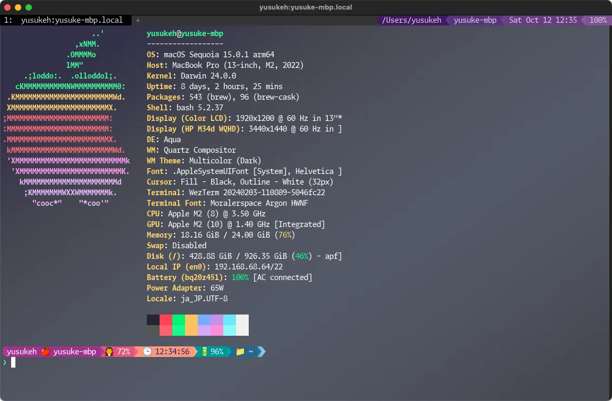Minimize the window with the yellow button
Image resolution: width=612 pixels, height=401 pixels.
(x=18, y=7)
